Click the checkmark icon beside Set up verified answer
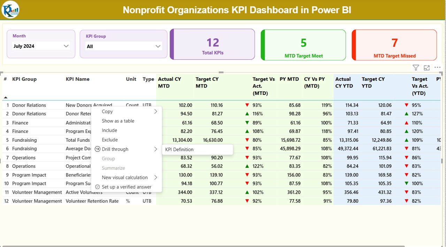Viewport: 446px width, 247px height. [x=98, y=187]
